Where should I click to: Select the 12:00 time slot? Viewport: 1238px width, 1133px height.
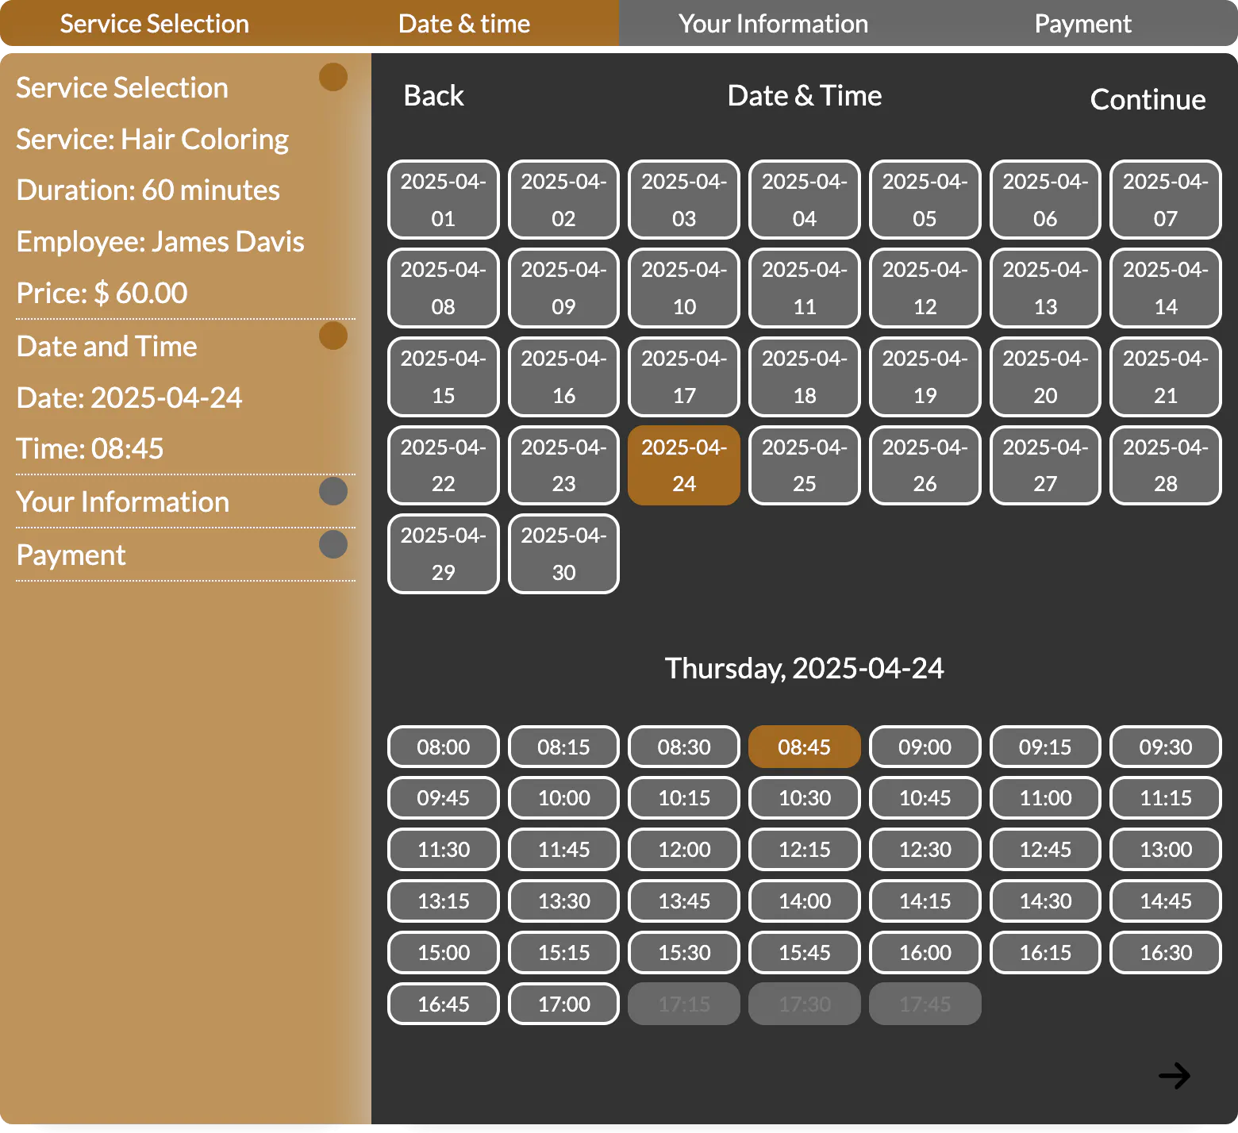(x=684, y=850)
